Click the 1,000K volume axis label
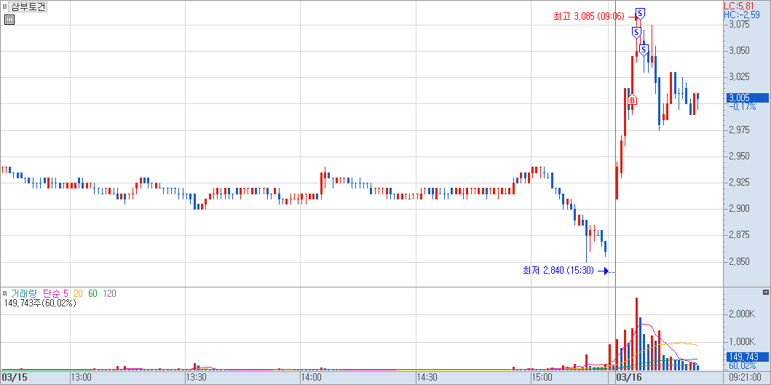The image size is (771, 385). pos(742,341)
